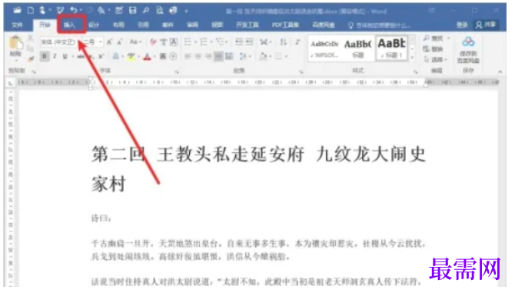This screenshot has height=293, width=515.
Task: Click the Grow Font icon
Action: click(109, 42)
